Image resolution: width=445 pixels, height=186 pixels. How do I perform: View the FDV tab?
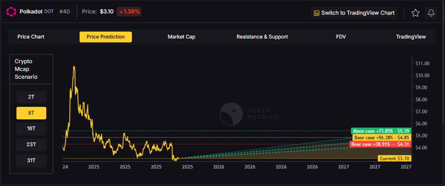coord(341,37)
